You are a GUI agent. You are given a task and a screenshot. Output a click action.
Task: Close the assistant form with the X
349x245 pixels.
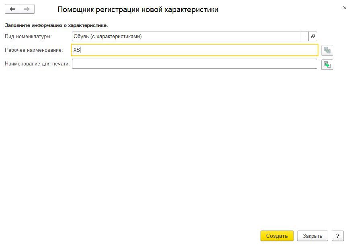(x=345, y=8)
